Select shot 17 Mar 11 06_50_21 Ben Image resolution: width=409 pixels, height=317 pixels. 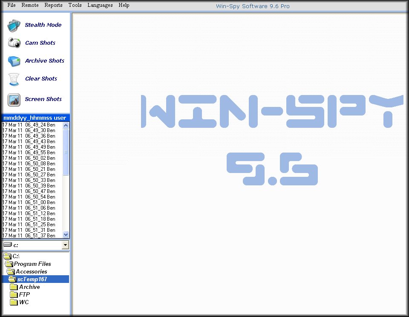(x=32, y=169)
